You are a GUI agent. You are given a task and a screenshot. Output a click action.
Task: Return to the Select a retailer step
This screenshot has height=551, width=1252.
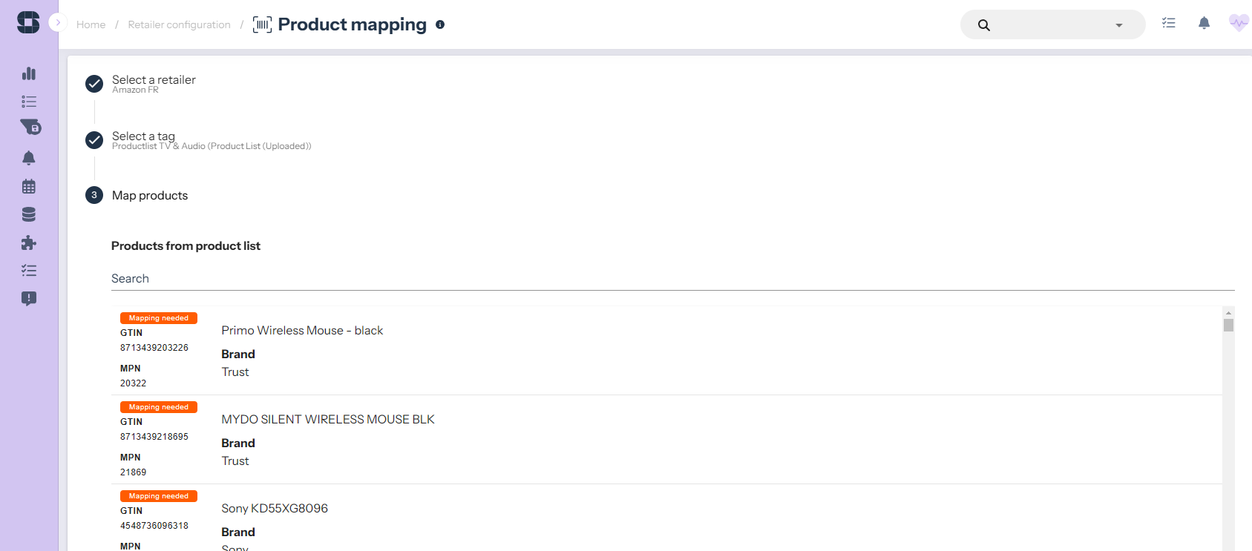[154, 80]
